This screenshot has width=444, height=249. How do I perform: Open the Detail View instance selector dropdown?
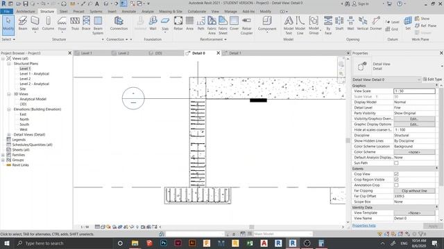pos(386,80)
